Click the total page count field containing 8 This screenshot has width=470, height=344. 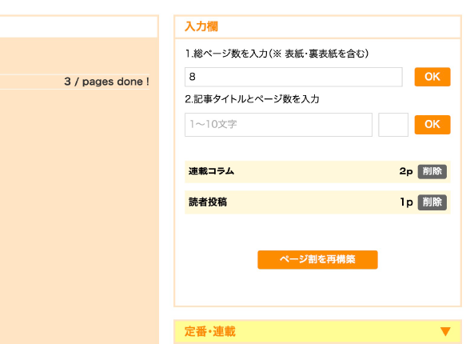coord(293,77)
